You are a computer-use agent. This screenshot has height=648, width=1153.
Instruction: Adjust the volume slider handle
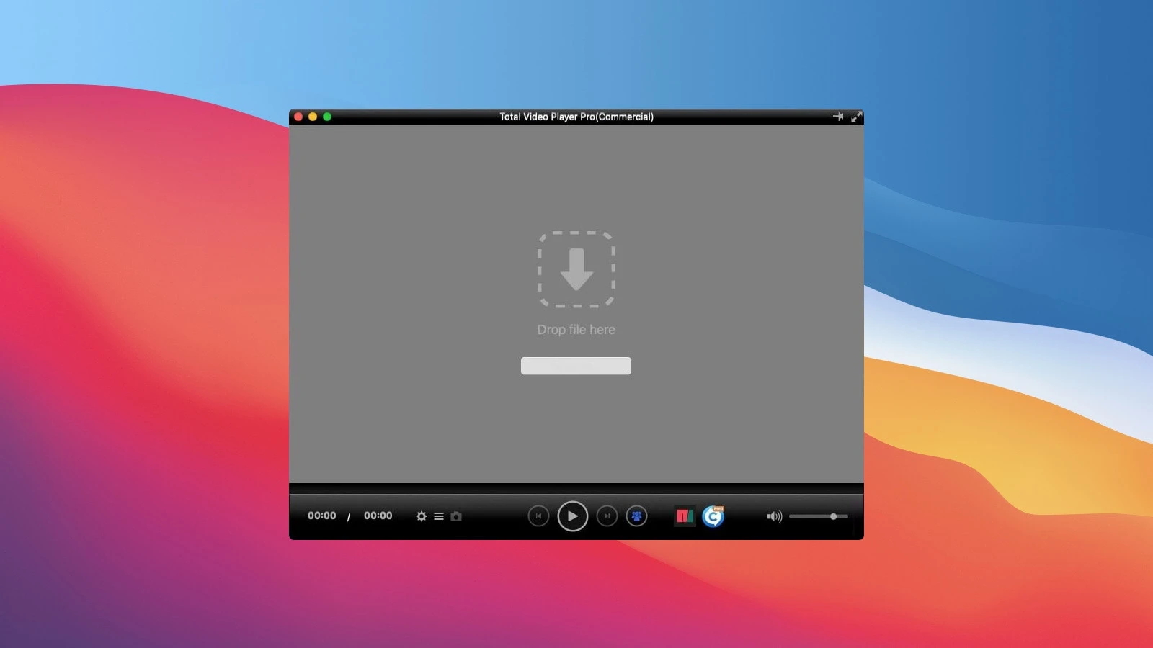tap(834, 516)
